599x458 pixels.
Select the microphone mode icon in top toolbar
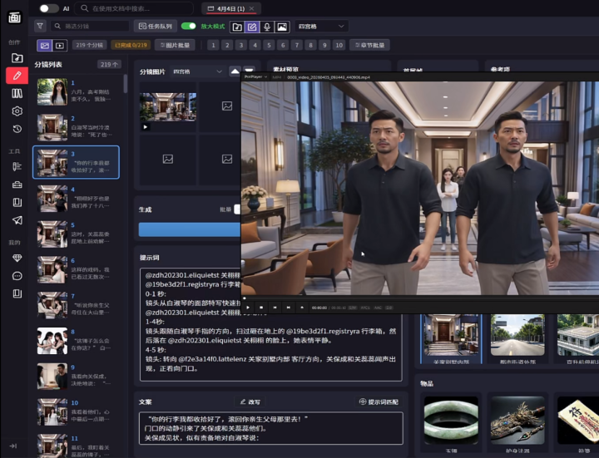click(x=267, y=27)
